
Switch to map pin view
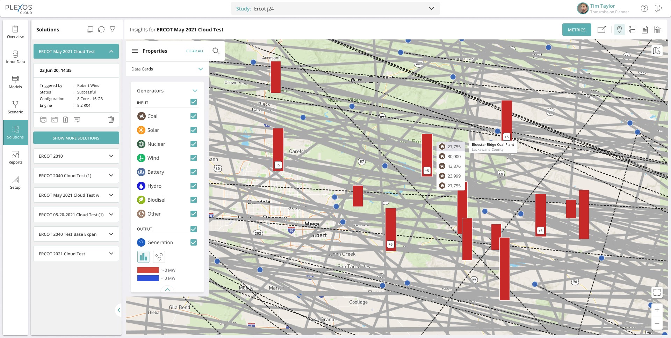click(x=619, y=30)
